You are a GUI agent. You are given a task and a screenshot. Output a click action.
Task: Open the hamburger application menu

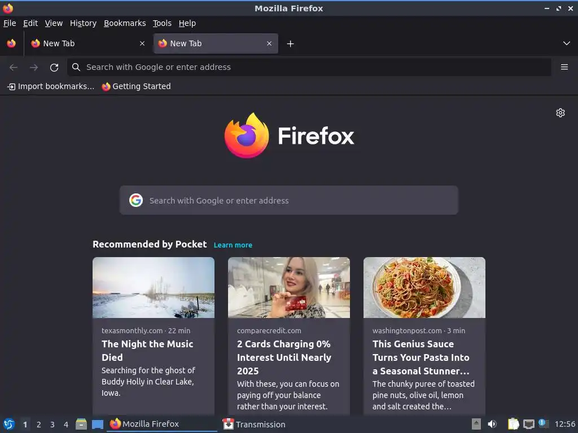coord(564,67)
